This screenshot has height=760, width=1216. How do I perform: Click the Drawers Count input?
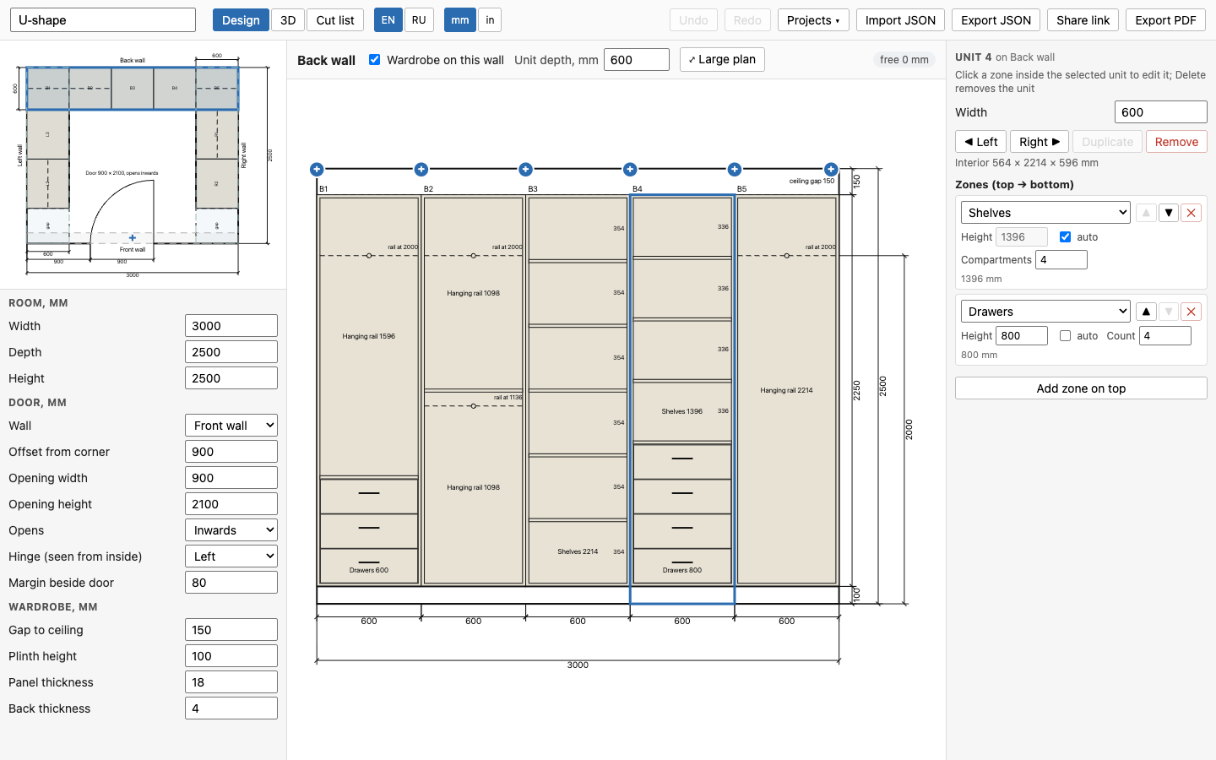(1165, 336)
